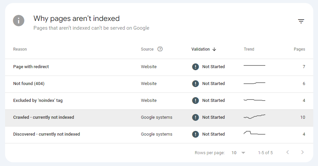This screenshot has height=166, width=318.
Task: Click the subtitle about pages served on Google
Action: point(91,28)
